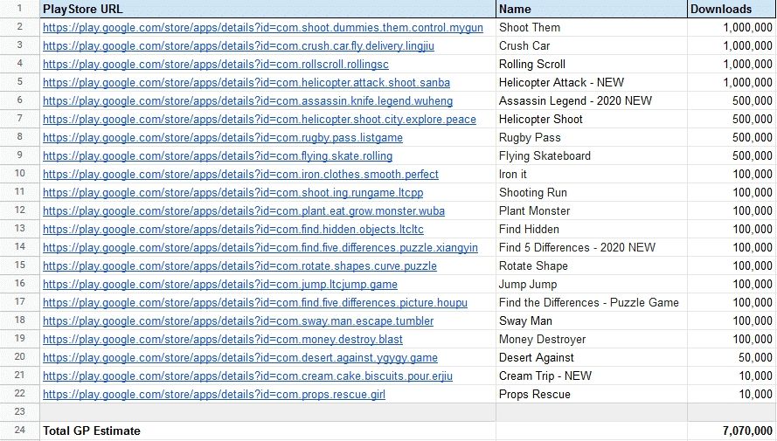
Task: Select the PlayStore URL header cell
Action: pos(267,10)
